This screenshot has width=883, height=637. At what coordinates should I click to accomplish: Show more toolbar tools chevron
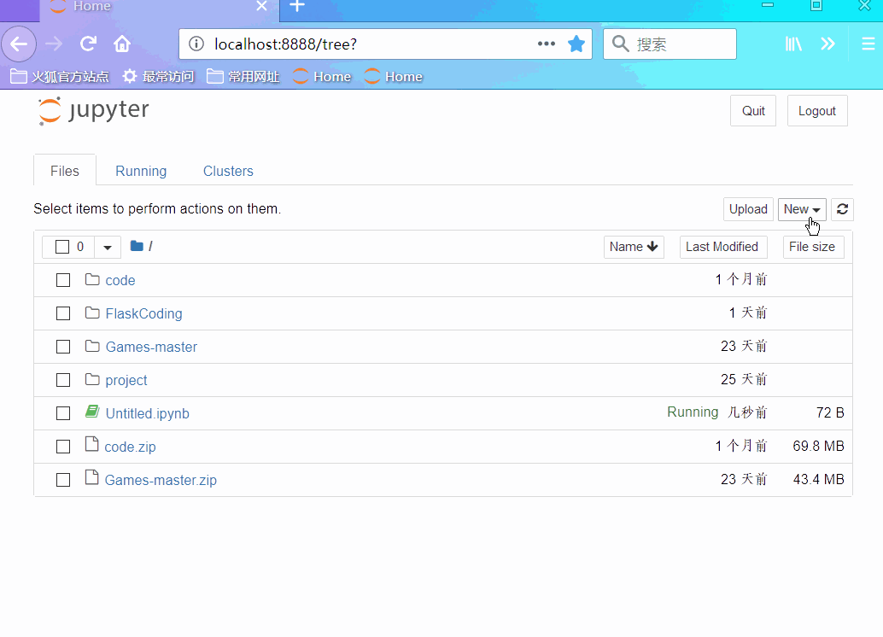pyautogui.click(x=827, y=44)
